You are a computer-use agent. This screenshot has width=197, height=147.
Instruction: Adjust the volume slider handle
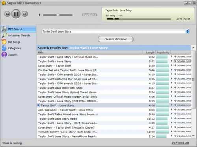tap(58, 15)
